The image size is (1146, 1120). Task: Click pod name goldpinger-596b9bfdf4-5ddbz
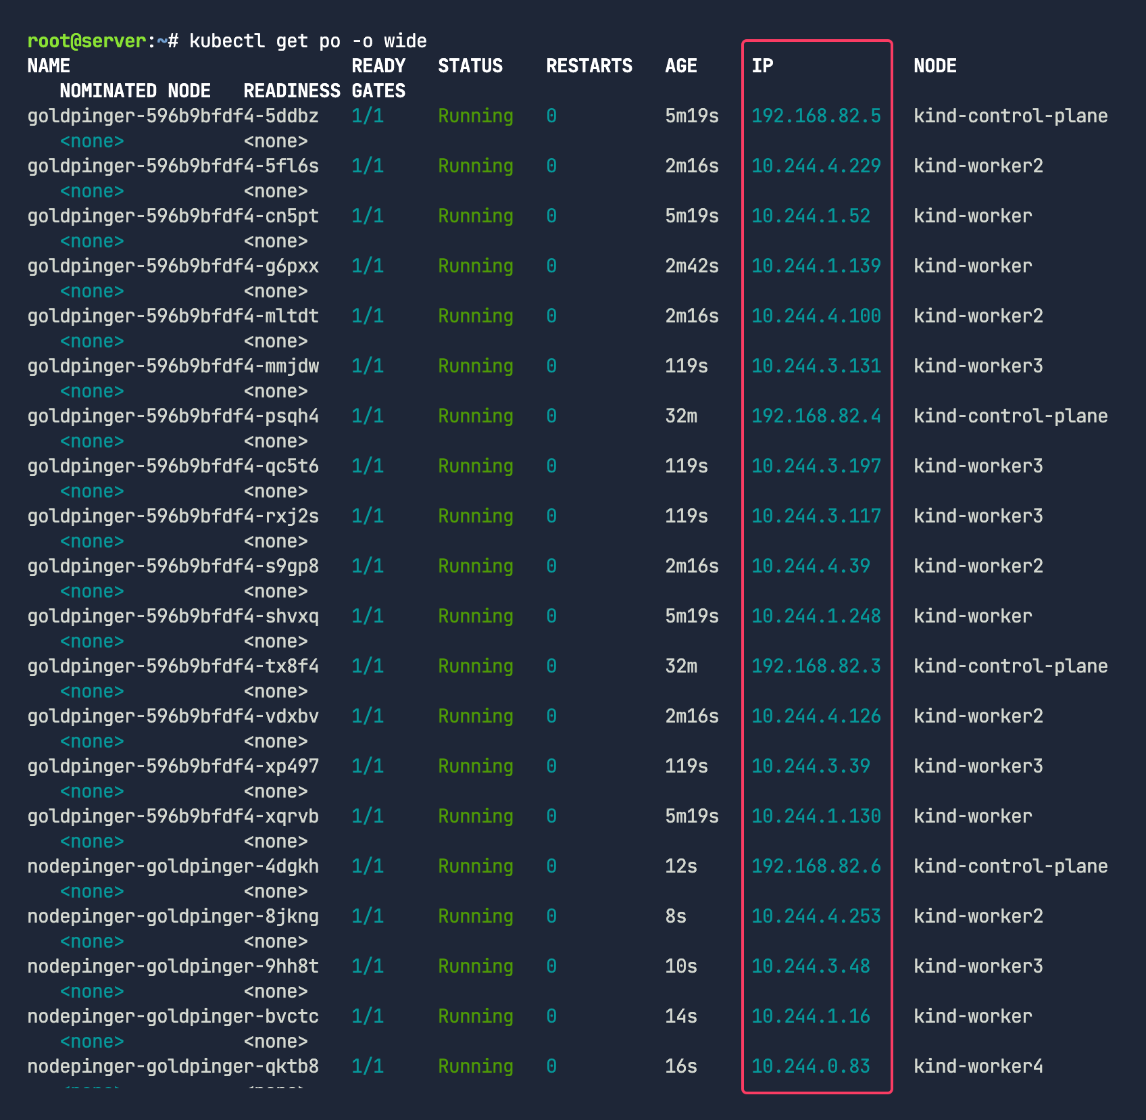coord(173,116)
